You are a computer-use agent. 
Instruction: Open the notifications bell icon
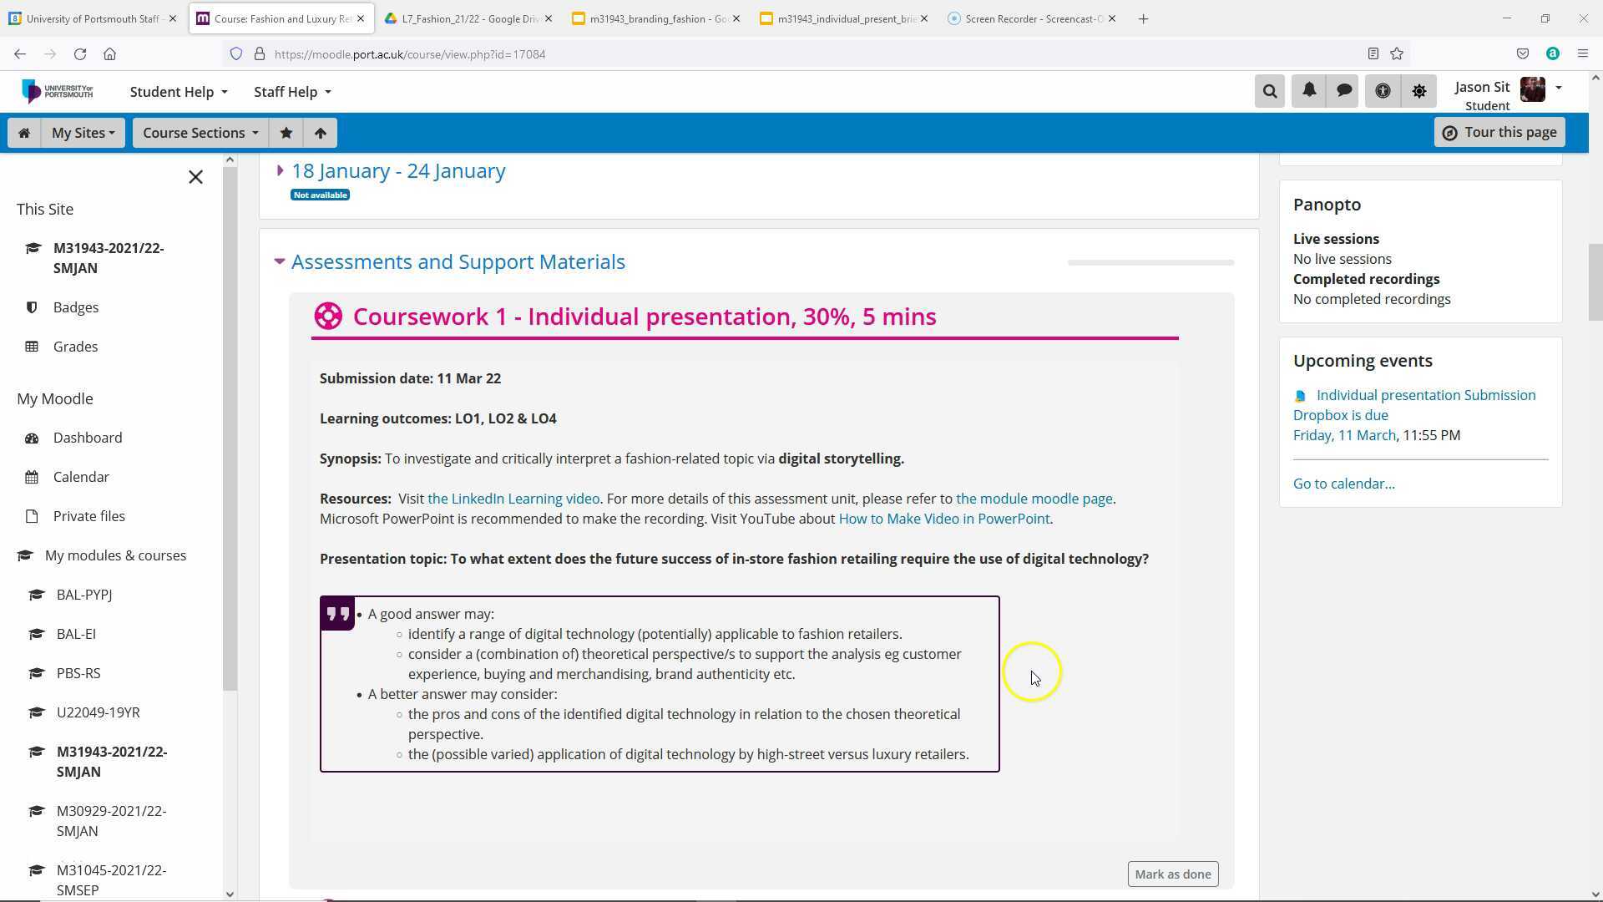[1308, 91]
